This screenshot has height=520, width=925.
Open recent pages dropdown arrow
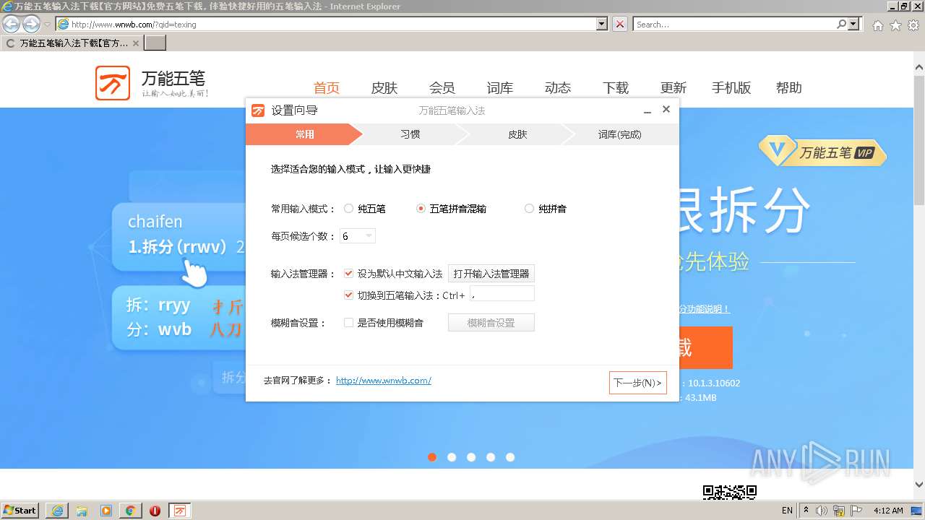tap(47, 25)
